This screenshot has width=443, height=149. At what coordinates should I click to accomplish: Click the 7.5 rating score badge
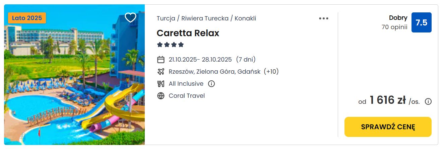coord(421,22)
